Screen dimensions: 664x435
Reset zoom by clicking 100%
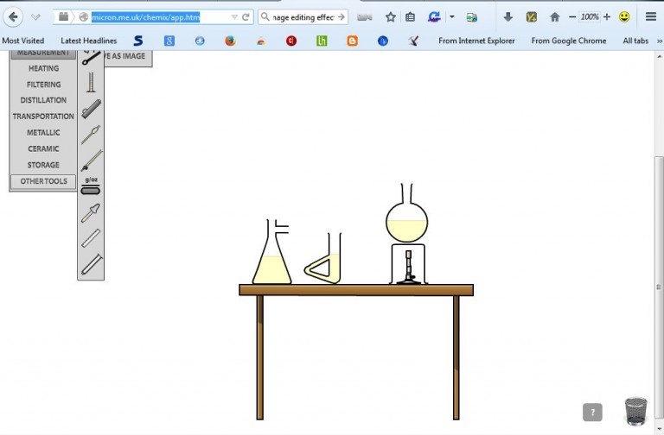(590, 17)
